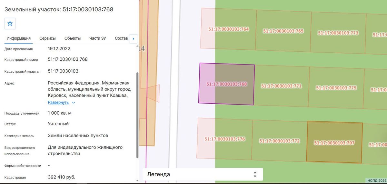Switch to the Сервисы tab

[47, 38]
